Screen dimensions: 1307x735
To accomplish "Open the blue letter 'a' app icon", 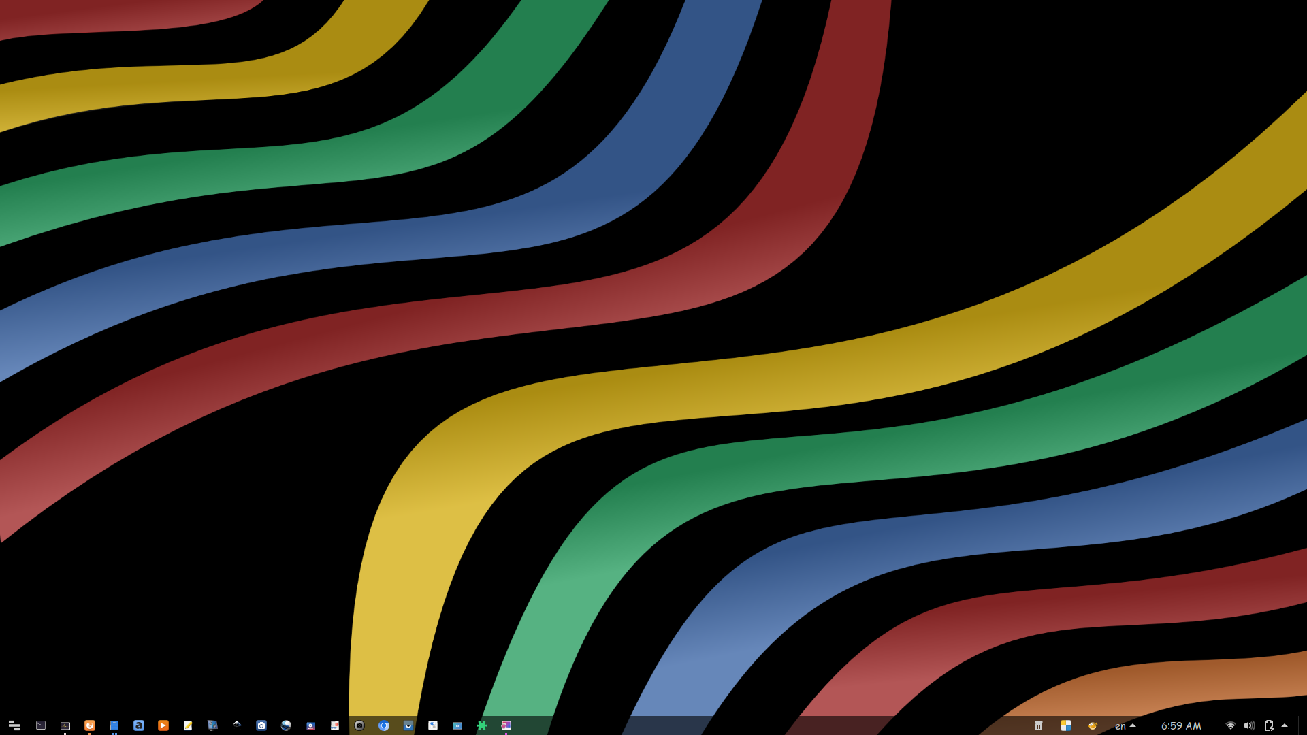I will [139, 725].
